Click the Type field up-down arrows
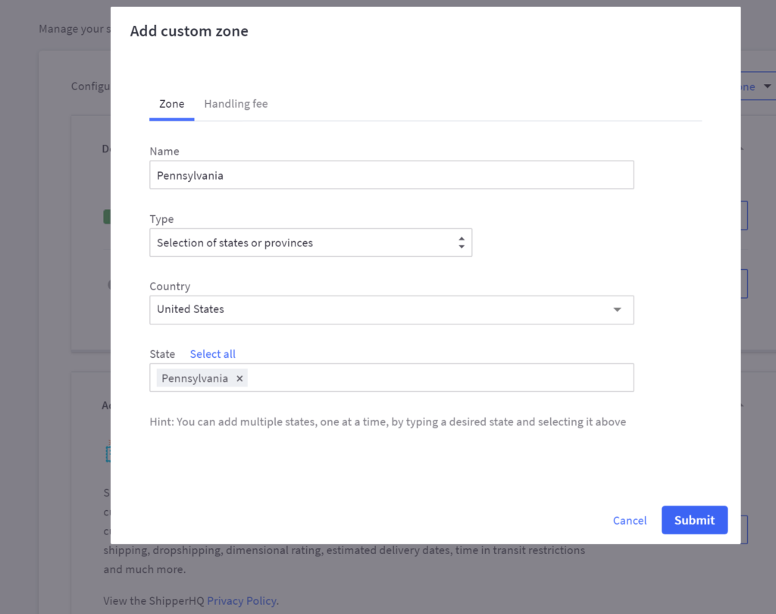 [x=462, y=243]
